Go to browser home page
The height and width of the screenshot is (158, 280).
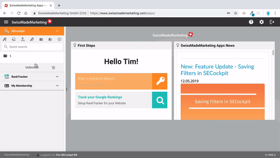(x=26, y=13)
